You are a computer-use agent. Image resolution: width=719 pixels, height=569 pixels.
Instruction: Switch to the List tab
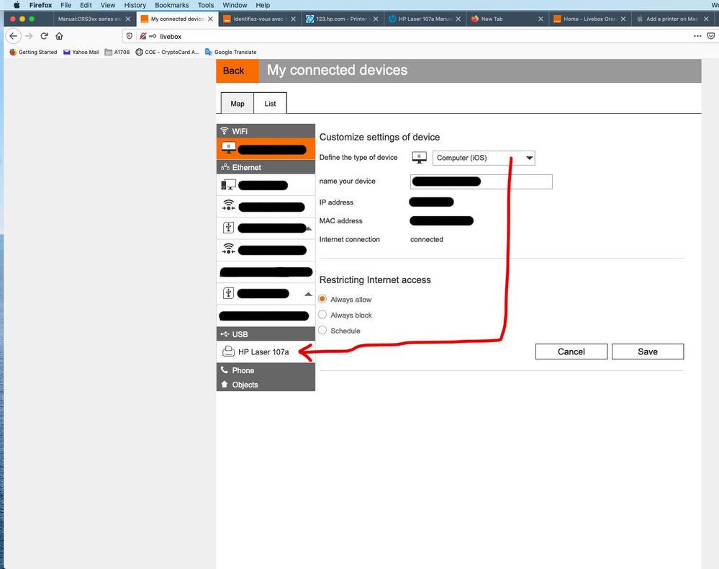270,104
